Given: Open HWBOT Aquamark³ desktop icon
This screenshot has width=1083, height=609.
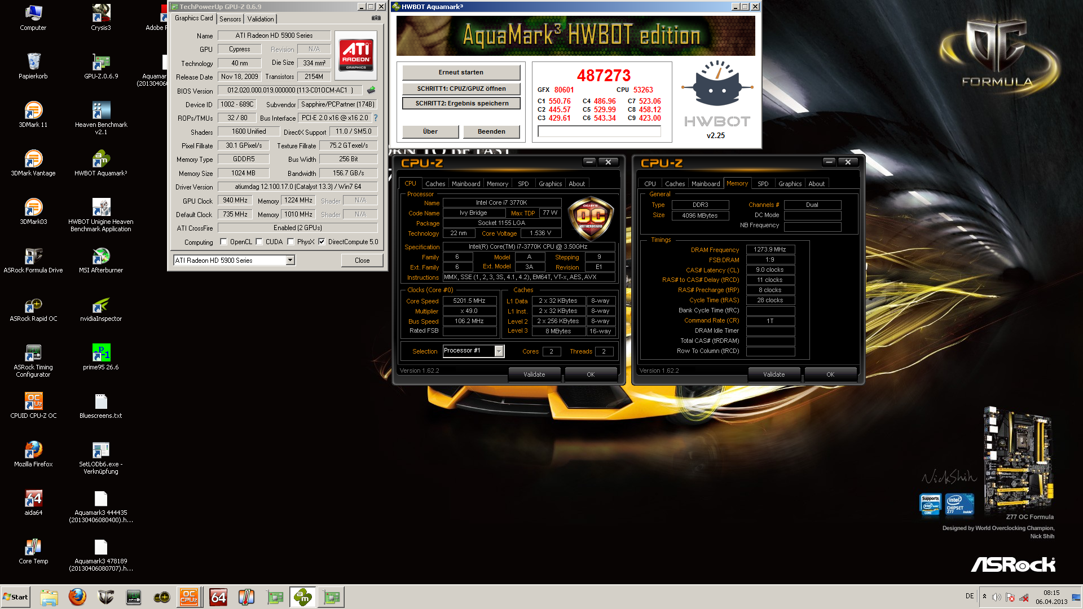Looking at the screenshot, I should (101, 162).
